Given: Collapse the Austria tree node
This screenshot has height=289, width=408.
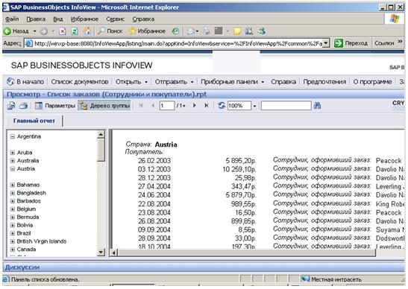Looking at the screenshot, I should pyautogui.click(x=12, y=169).
